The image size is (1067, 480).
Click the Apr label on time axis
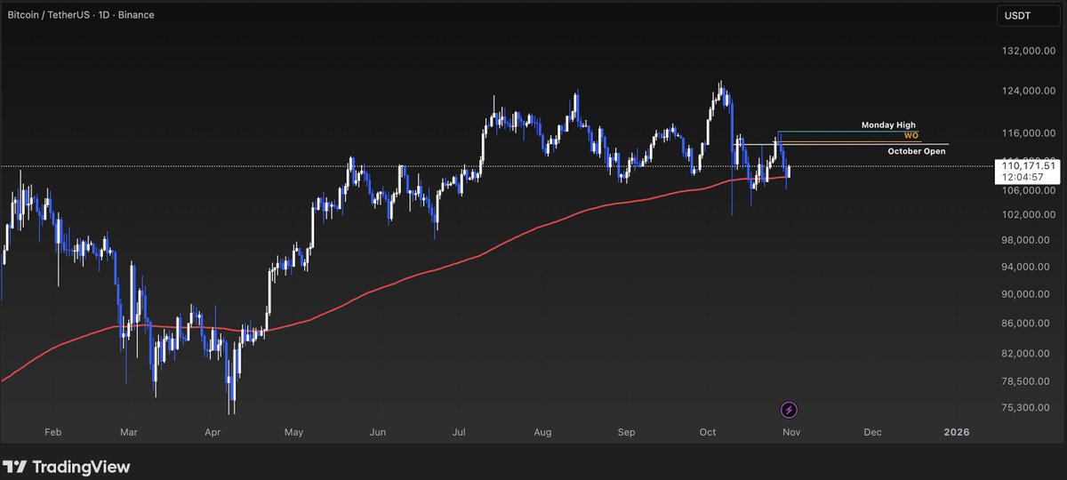pos(212,432)
